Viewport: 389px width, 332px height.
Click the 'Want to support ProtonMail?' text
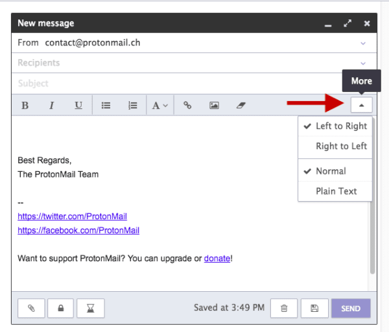(x=71, y=259)
